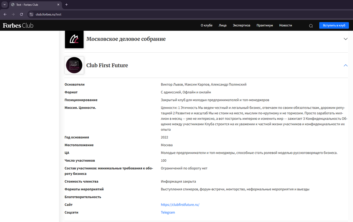Screen dimensions: 353x222
Task: Click the Информация закрыта value
Action: 178,181
